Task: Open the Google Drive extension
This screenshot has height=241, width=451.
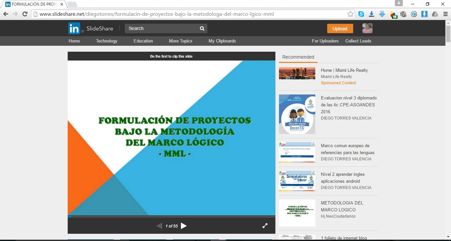Action: click(x=434, y=14)
